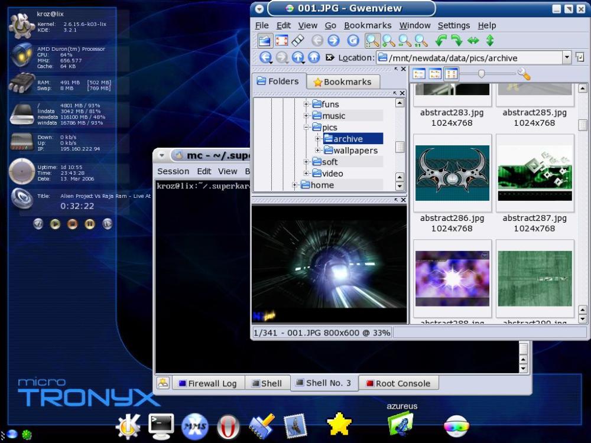Expand the soft folder node
Viewport: 591px width, 443px height.
[x=306, y=162]
